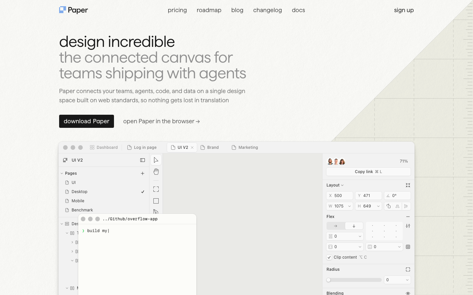
Task: Add a new page with plus icon
Action: [143, 173]
